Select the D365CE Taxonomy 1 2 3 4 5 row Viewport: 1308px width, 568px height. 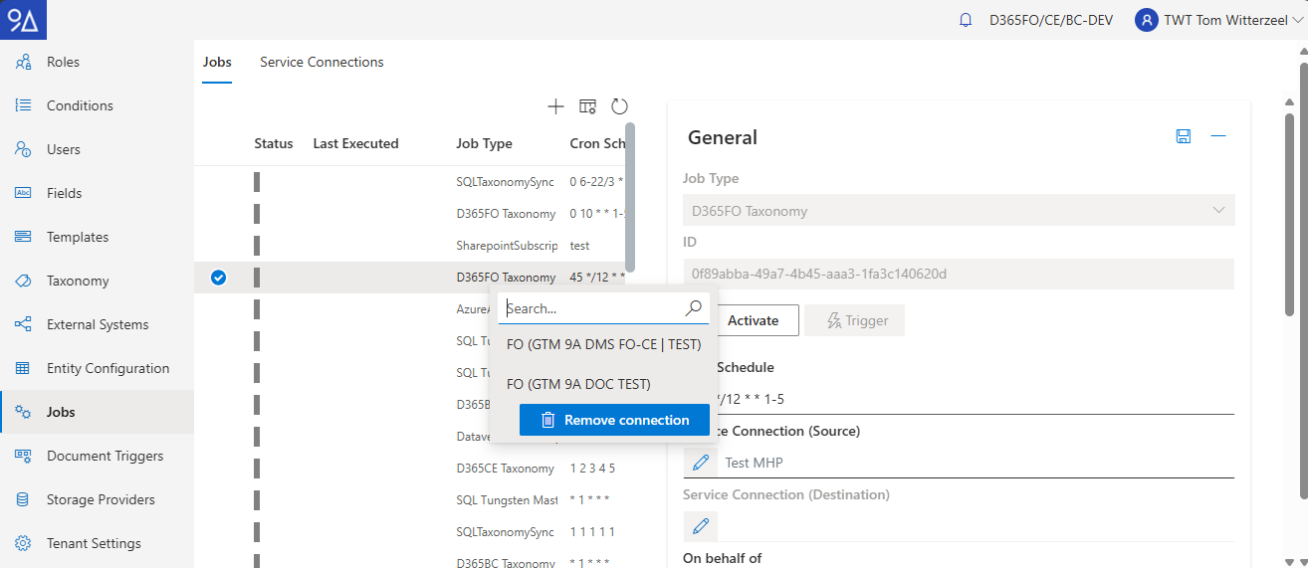(409, 469)
